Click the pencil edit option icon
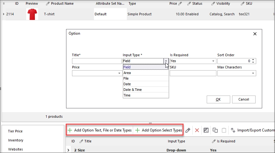 pos(188,130)
